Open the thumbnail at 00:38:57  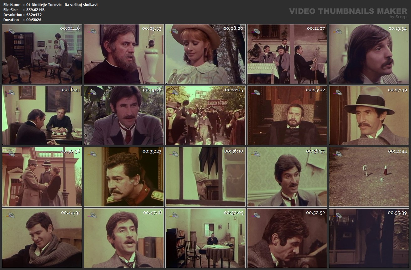[x=287, y=177]
